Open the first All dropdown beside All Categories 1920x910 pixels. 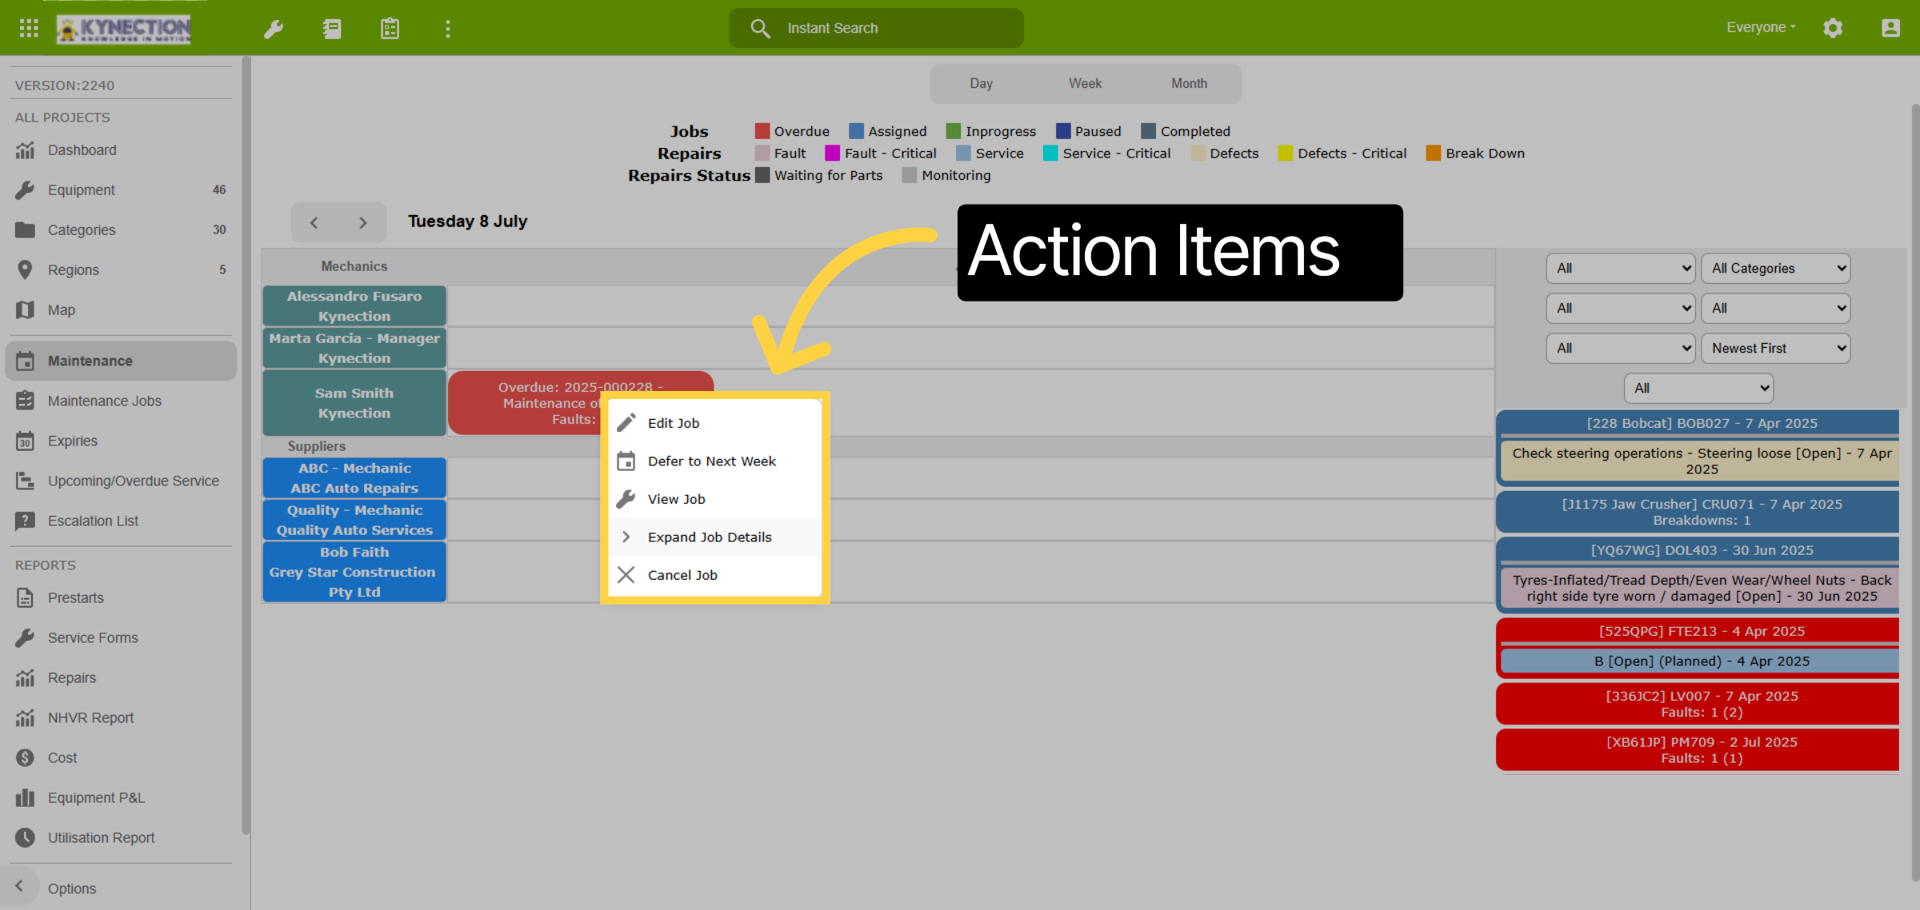click(x=1621, y=269)
